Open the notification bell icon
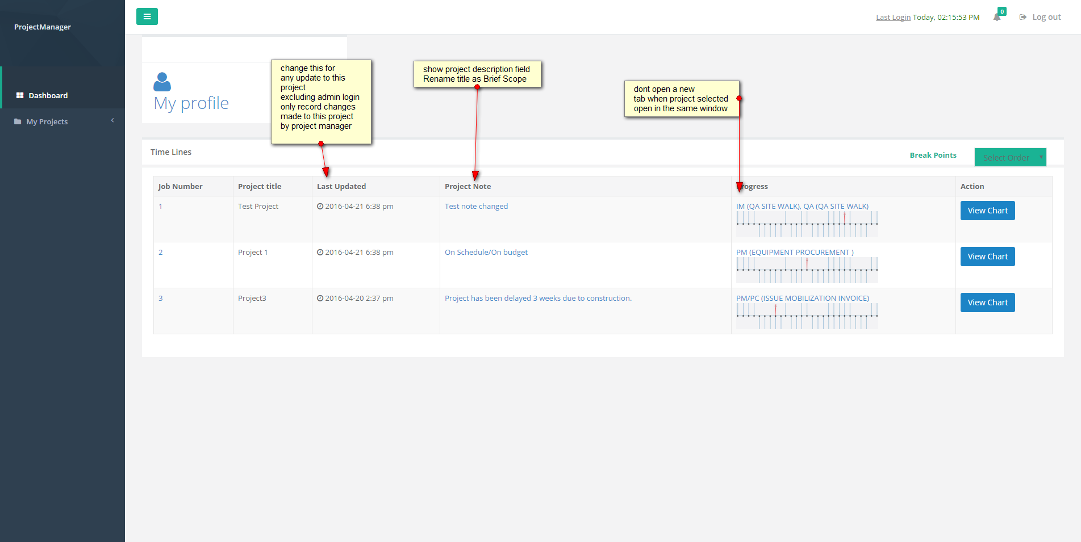Image resolution: width=1081 pixels, height=542 pixels. coord(997,17)
